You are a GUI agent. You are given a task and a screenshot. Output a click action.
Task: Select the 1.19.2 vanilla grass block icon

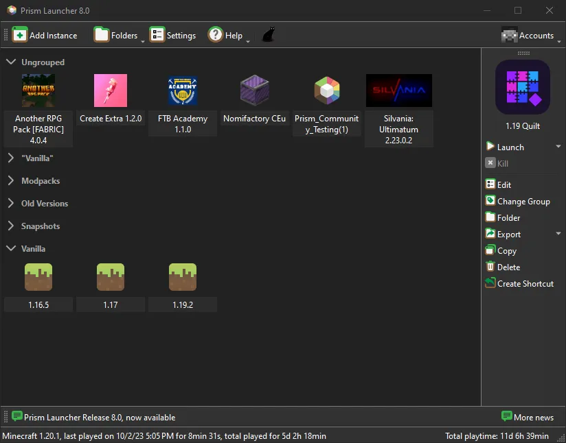point(183,277)
